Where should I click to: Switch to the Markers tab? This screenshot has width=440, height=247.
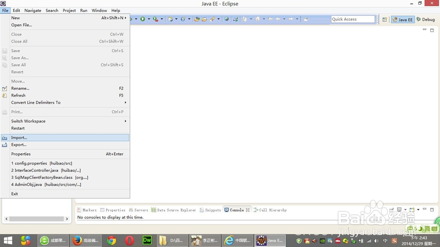coord(87,210)
